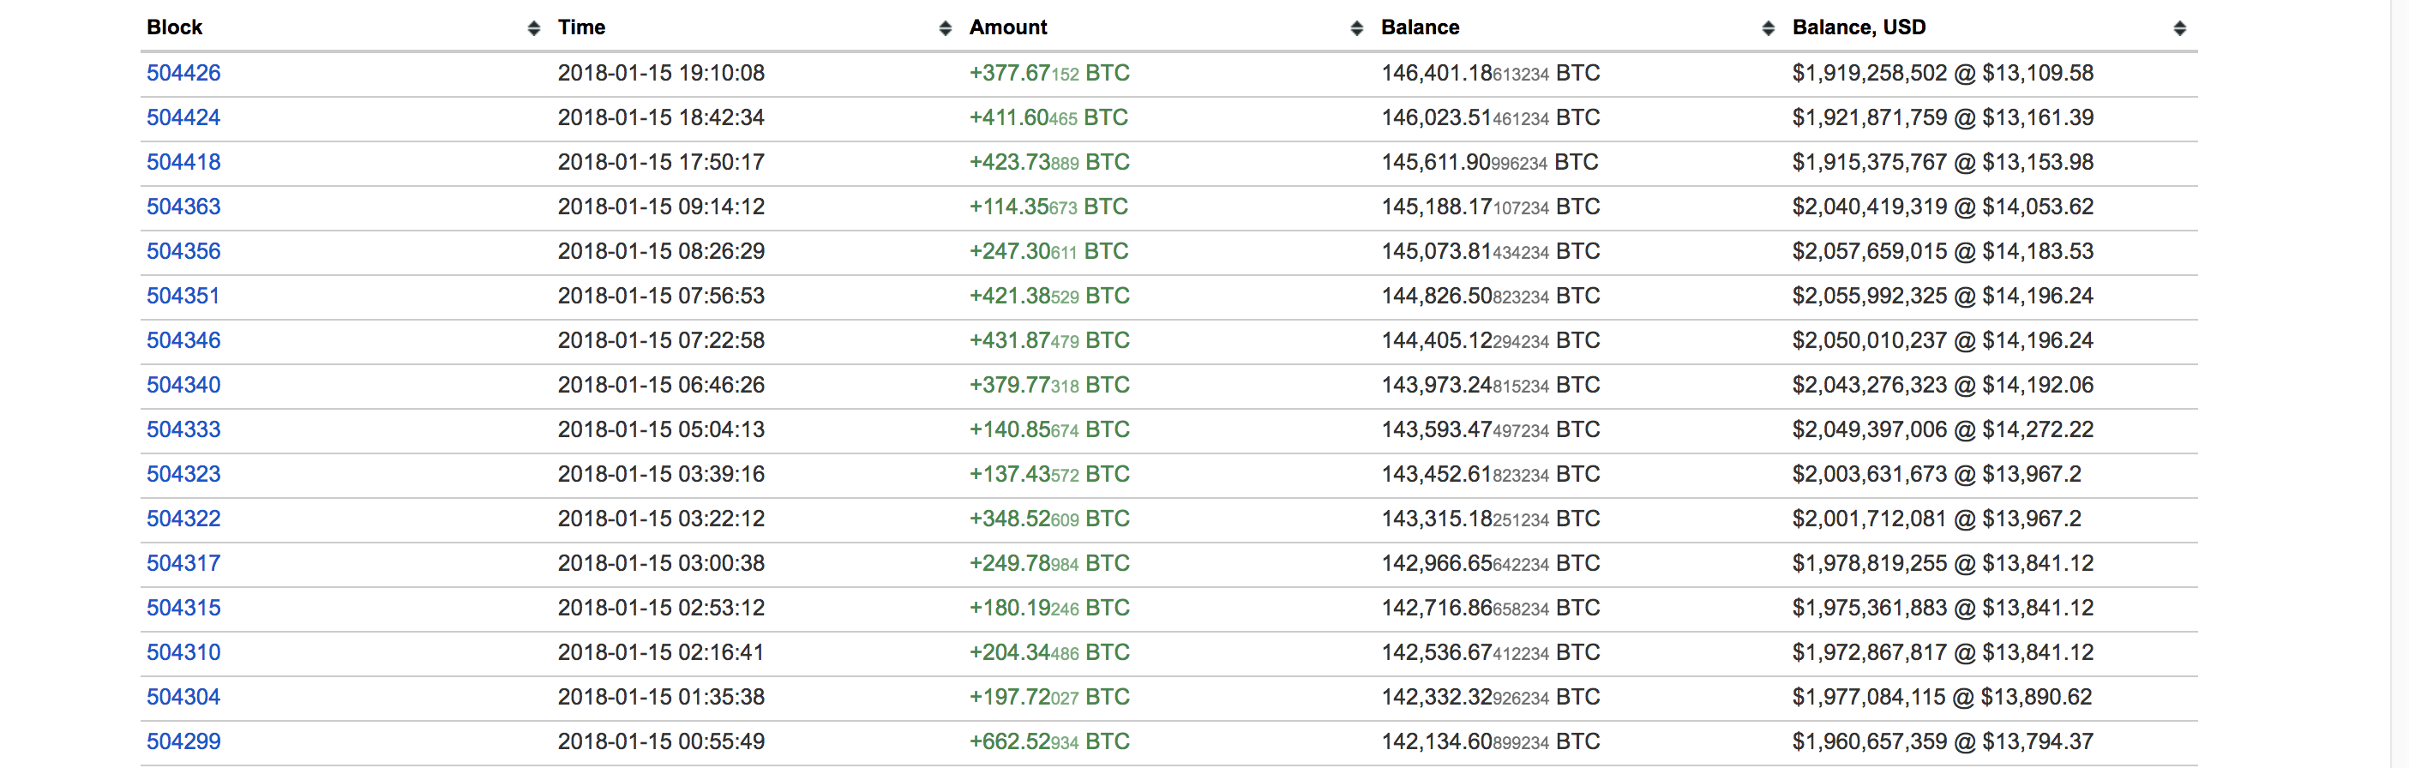The height and width of the screenshot is (768, 2409).
Task: Select balance 143,315.18251234 BTC
Action: tap(1491, 519)
